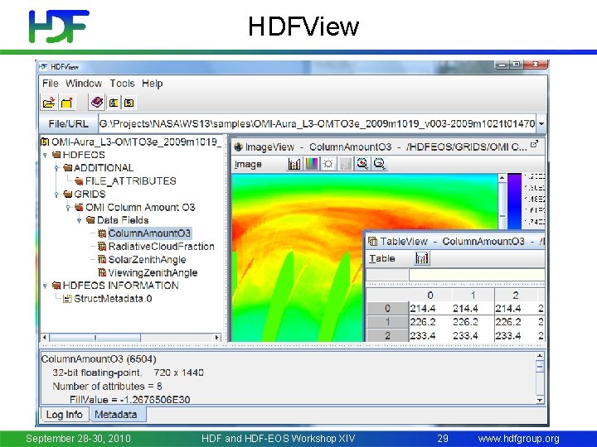Click the File/URL label button
Screen dimensions: 597x447
[69, 123]
